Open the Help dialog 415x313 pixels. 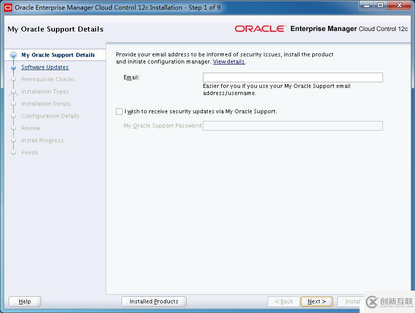(x=24, y=301)
